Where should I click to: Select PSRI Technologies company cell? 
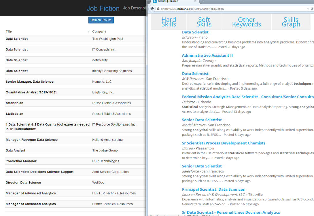click(x=106, y=161)
